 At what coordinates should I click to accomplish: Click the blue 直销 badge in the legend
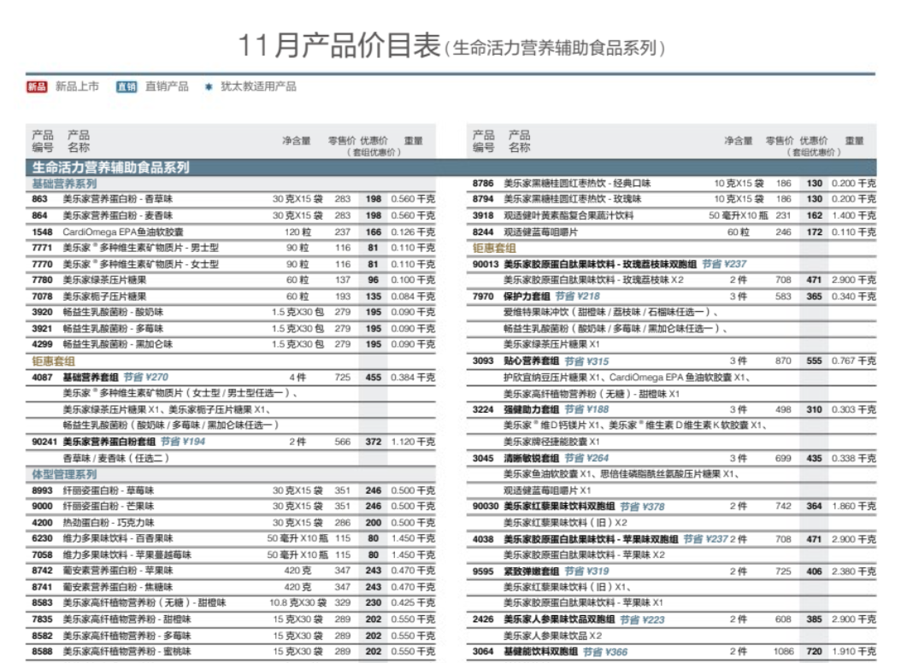click(x=127, y=87)
